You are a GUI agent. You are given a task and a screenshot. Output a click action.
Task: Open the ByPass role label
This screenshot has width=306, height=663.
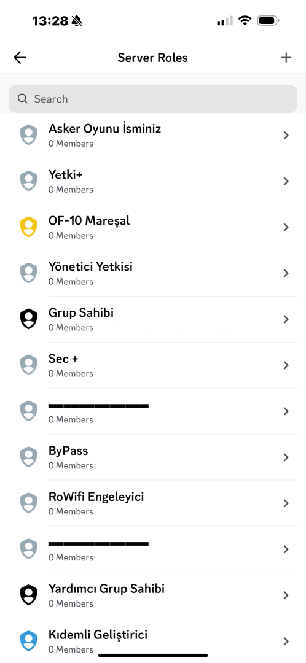(x=68, y=451)
